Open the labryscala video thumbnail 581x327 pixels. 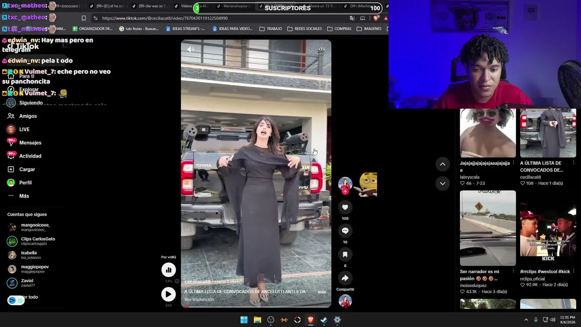pos(488,133)
